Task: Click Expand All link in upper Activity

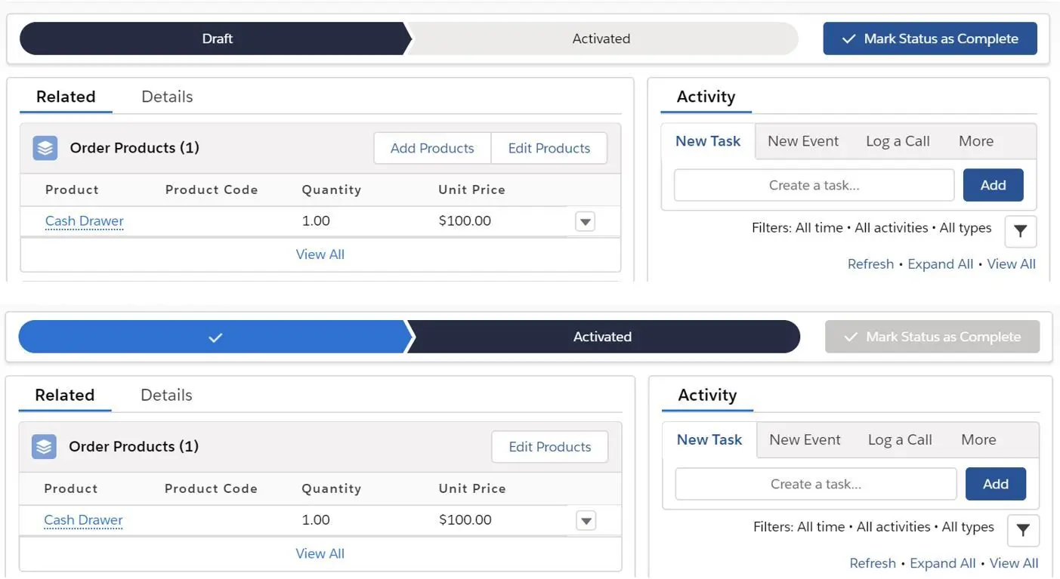Action: pyautogui.click(x=940, y=264)
